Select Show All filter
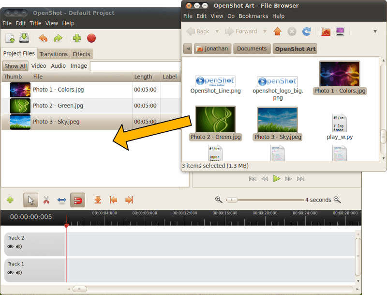 click(x=15, y=66)
